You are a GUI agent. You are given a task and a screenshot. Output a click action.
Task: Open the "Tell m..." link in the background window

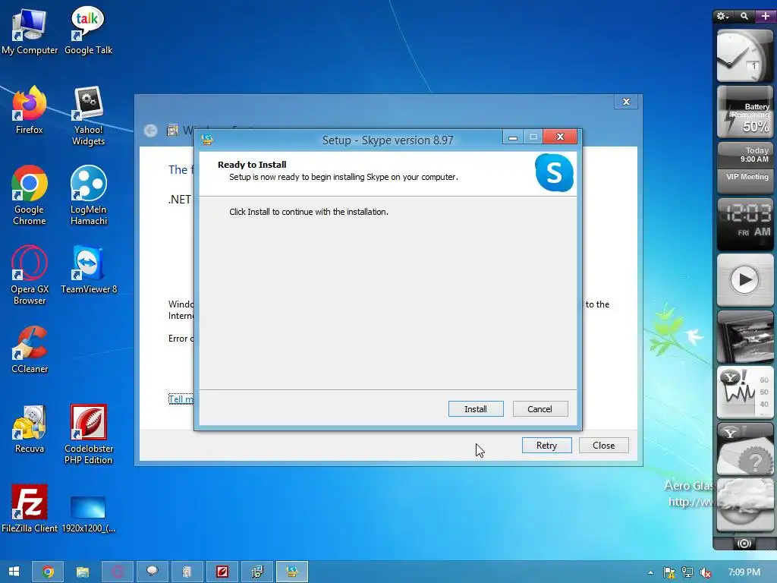pyautogui.click(x=181, y=399)
